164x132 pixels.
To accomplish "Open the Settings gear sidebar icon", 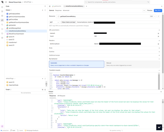I will tap(2, 38).
